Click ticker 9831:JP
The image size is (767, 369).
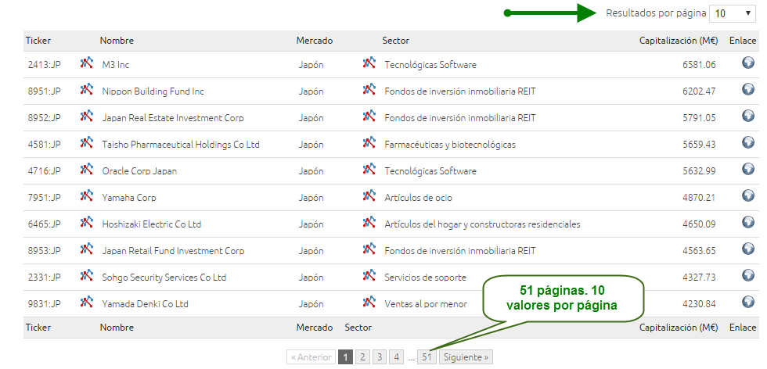[x=45, y=304]
